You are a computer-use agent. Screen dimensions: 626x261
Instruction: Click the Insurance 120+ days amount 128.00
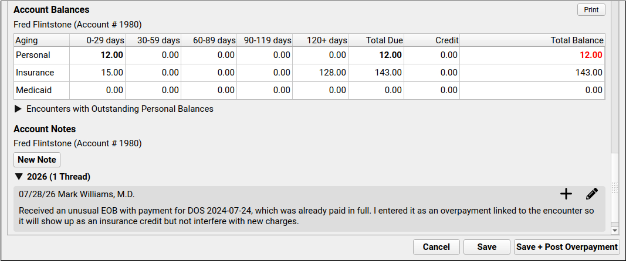pos(334,73)
